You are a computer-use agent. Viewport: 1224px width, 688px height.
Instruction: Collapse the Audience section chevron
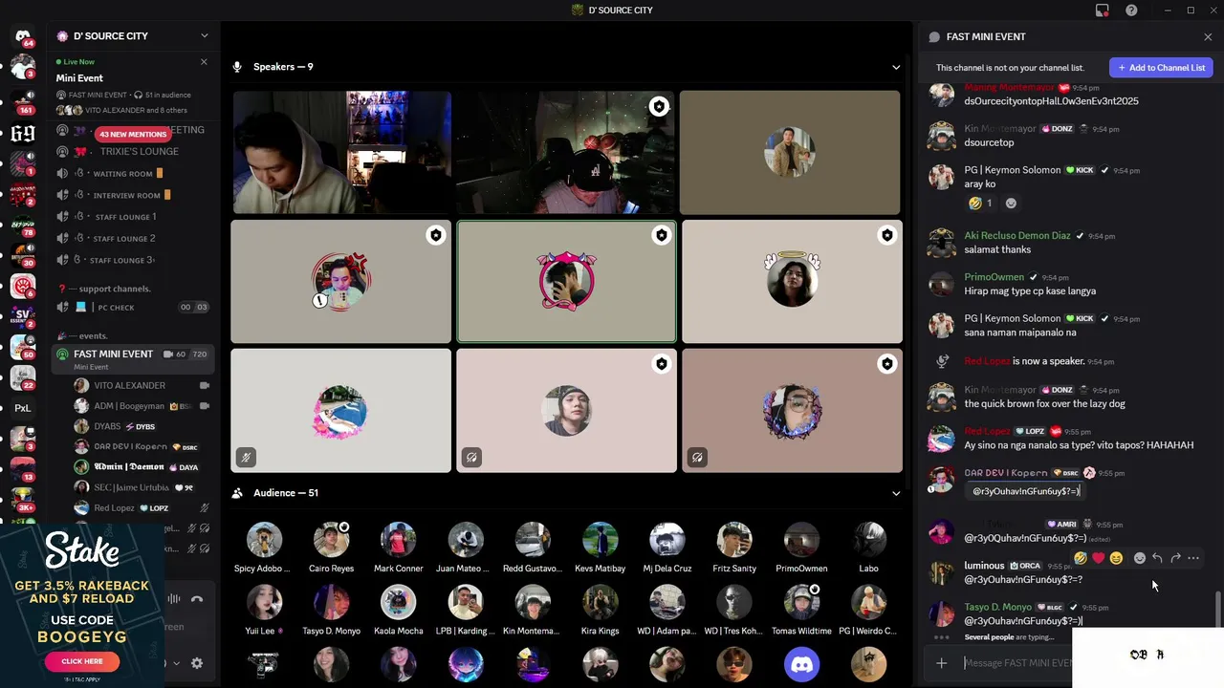(896, 493)
